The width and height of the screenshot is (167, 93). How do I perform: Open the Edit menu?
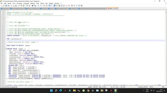(x=5, y=3)
